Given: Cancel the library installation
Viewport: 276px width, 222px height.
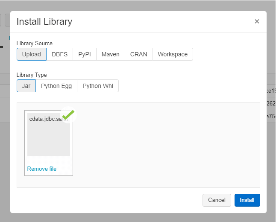Looking at the screenshot, I should [x=217, y=200].
